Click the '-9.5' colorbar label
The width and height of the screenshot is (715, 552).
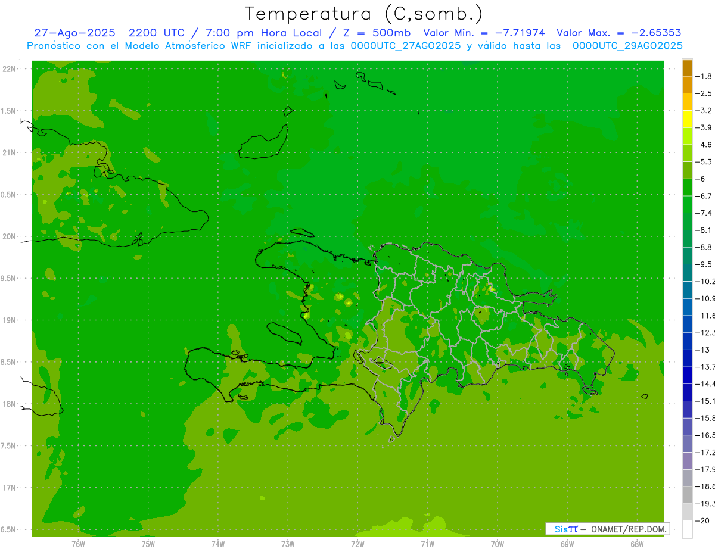tap(704, 264)
